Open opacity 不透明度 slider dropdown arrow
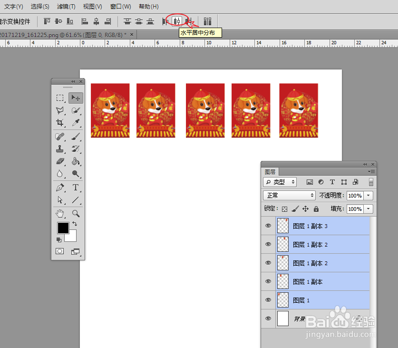 (x=368, y=196)
